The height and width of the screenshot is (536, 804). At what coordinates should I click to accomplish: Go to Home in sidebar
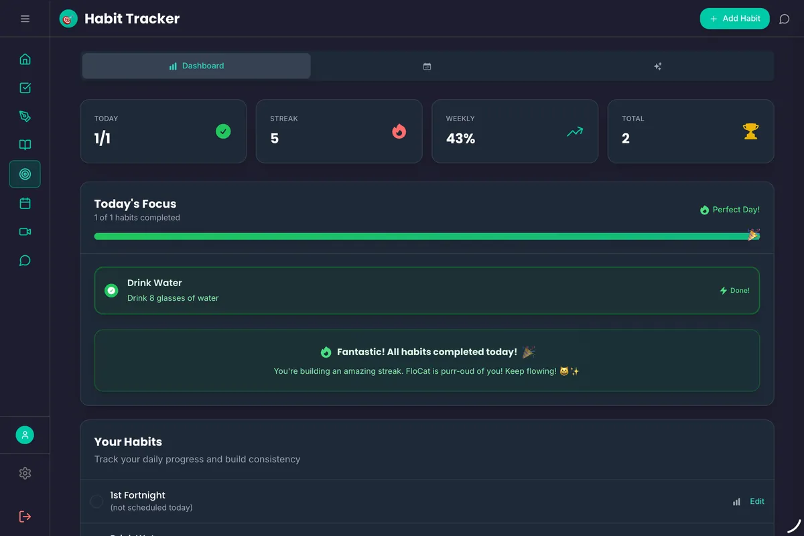[x=25, y=59]
